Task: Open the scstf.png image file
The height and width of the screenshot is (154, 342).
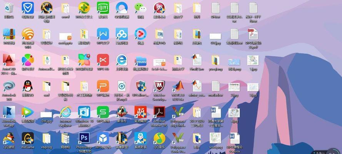Action: (x=215, y=138)
